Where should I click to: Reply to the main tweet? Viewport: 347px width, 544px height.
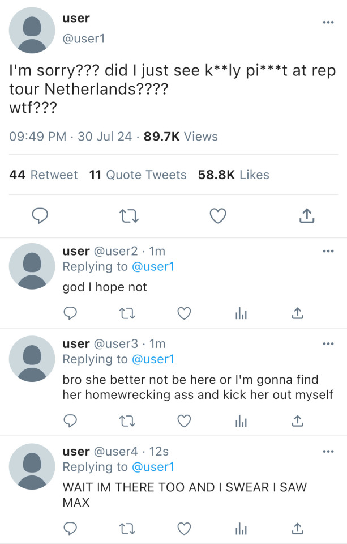pyautogui.click(x=38, y=215)
